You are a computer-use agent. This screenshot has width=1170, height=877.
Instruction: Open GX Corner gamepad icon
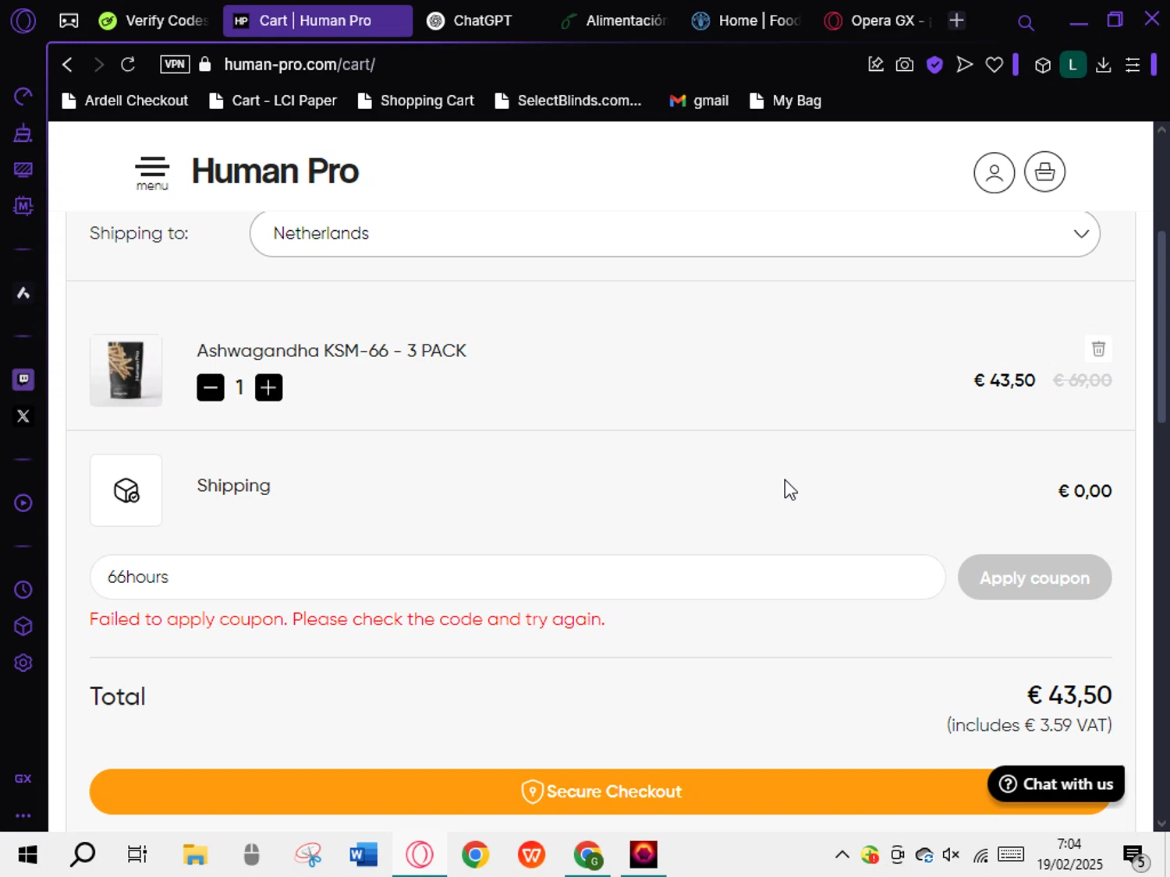69,20
